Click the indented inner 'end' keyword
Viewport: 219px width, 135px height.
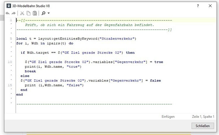[x=24, y=90]
